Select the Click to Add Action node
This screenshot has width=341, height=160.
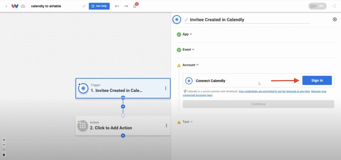click(123, 125)
